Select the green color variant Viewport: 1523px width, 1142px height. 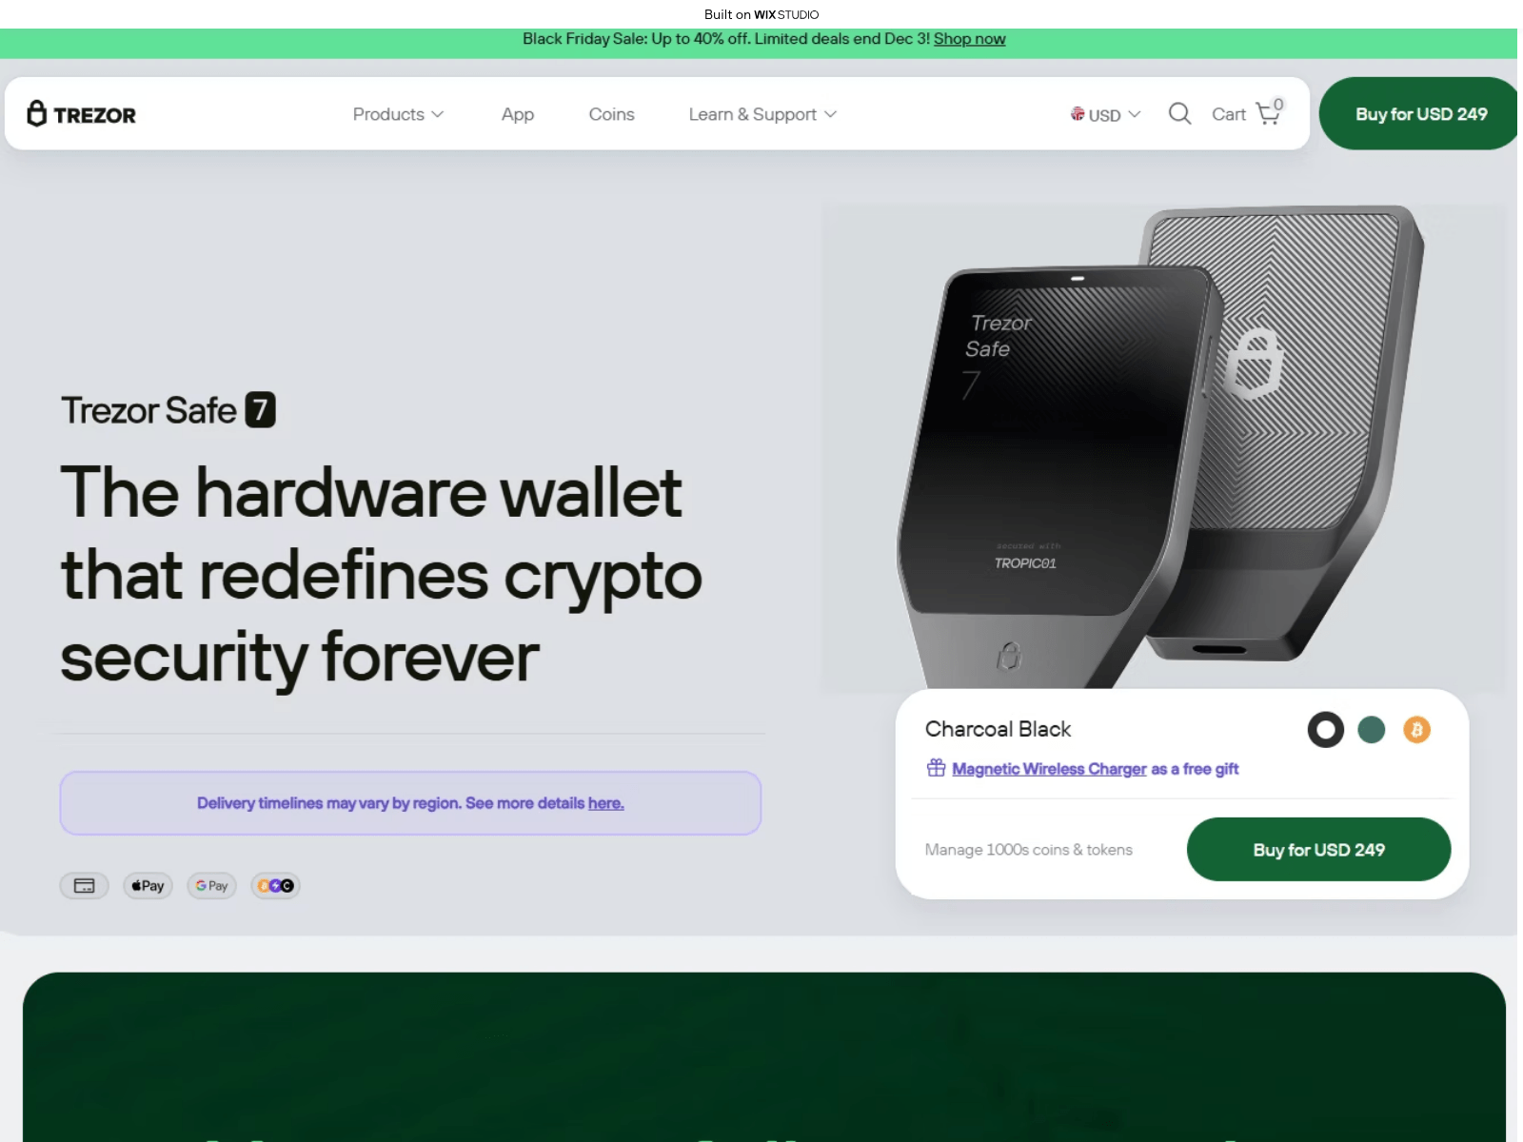click(1372, 730)
